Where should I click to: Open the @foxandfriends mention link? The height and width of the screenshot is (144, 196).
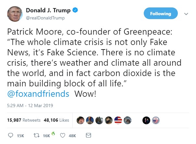coord(38,94)
